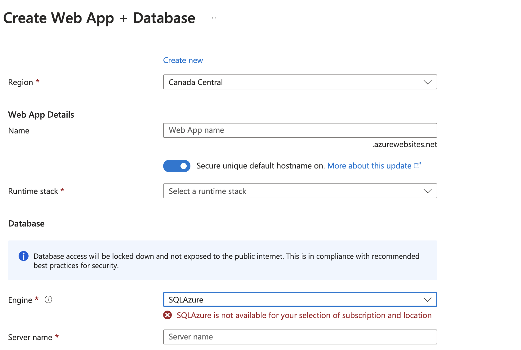Image resolution: width=521 pixels, height=350 pixels.
Task: Toggle Secure unique default hostname switch
Action: tap(177, 166)
